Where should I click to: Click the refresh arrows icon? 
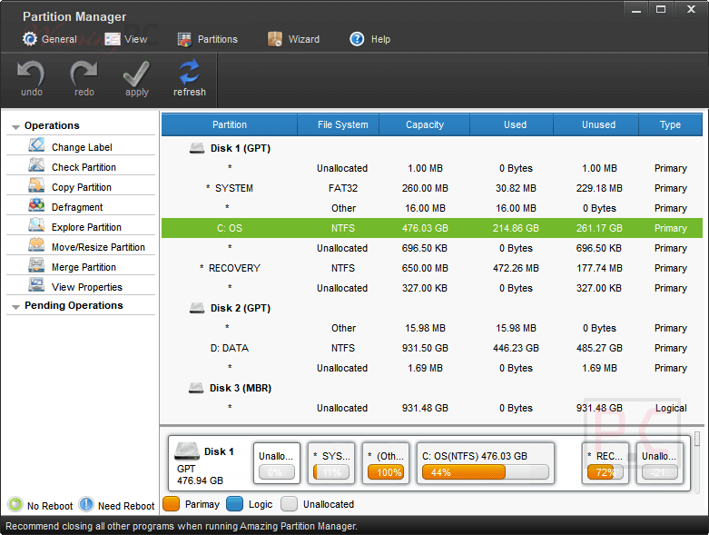pyautogui.click(x=189, y=72)
